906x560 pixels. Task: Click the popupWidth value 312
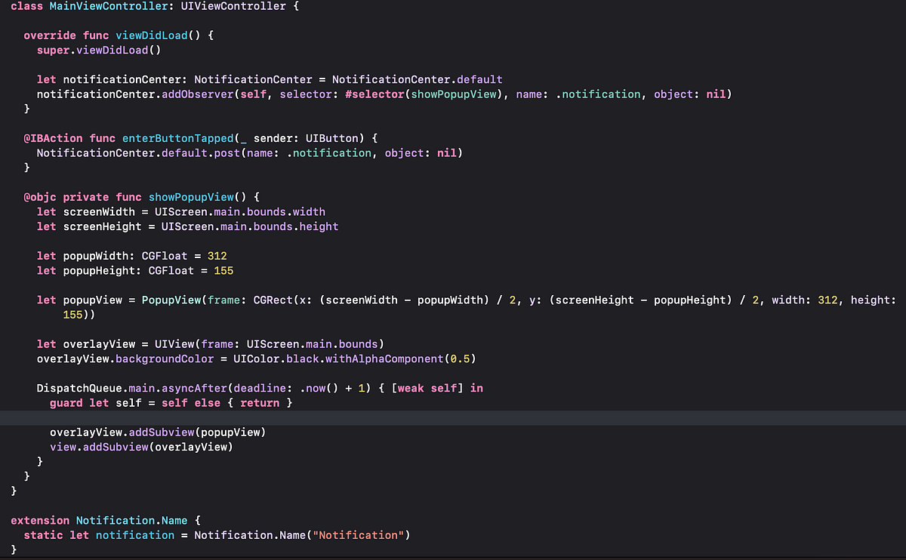pyautogui.click(x=217, y=256)
